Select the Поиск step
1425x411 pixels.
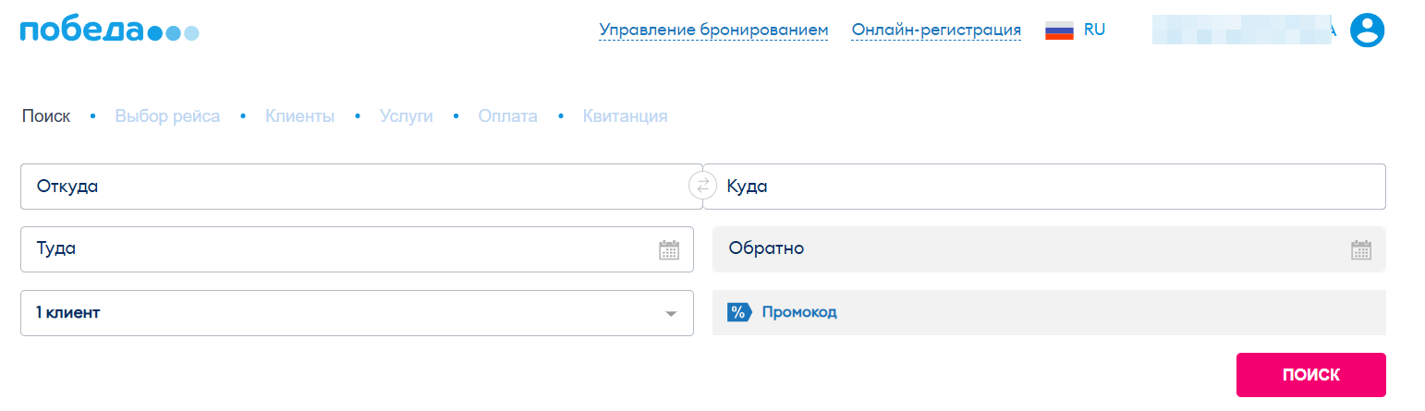pyautogui.click(x=45, y=116)
